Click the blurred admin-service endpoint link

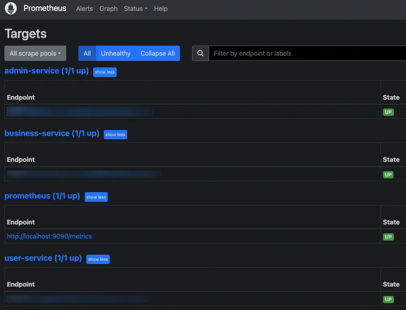click(79, 112)
